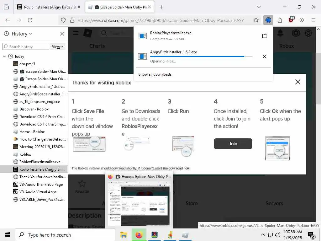This screenshot has width=321, height=241.
Task: Open Roblox settings gear icon
Action: point(308,33)
